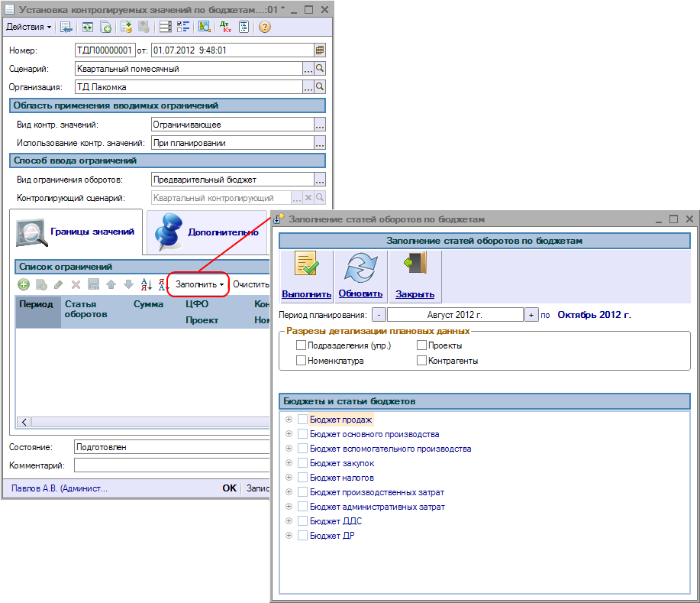Tick the Бюджет продаж checkbox
Viewport: 700px width, 603px height.
pyautogui.click(x=303, y=420)
